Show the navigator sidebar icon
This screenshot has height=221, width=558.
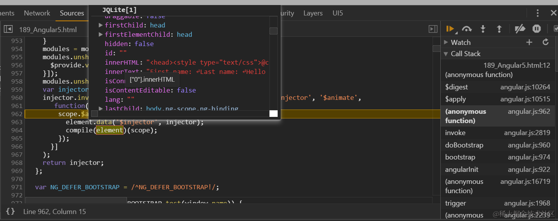click(x=8, y=29)
